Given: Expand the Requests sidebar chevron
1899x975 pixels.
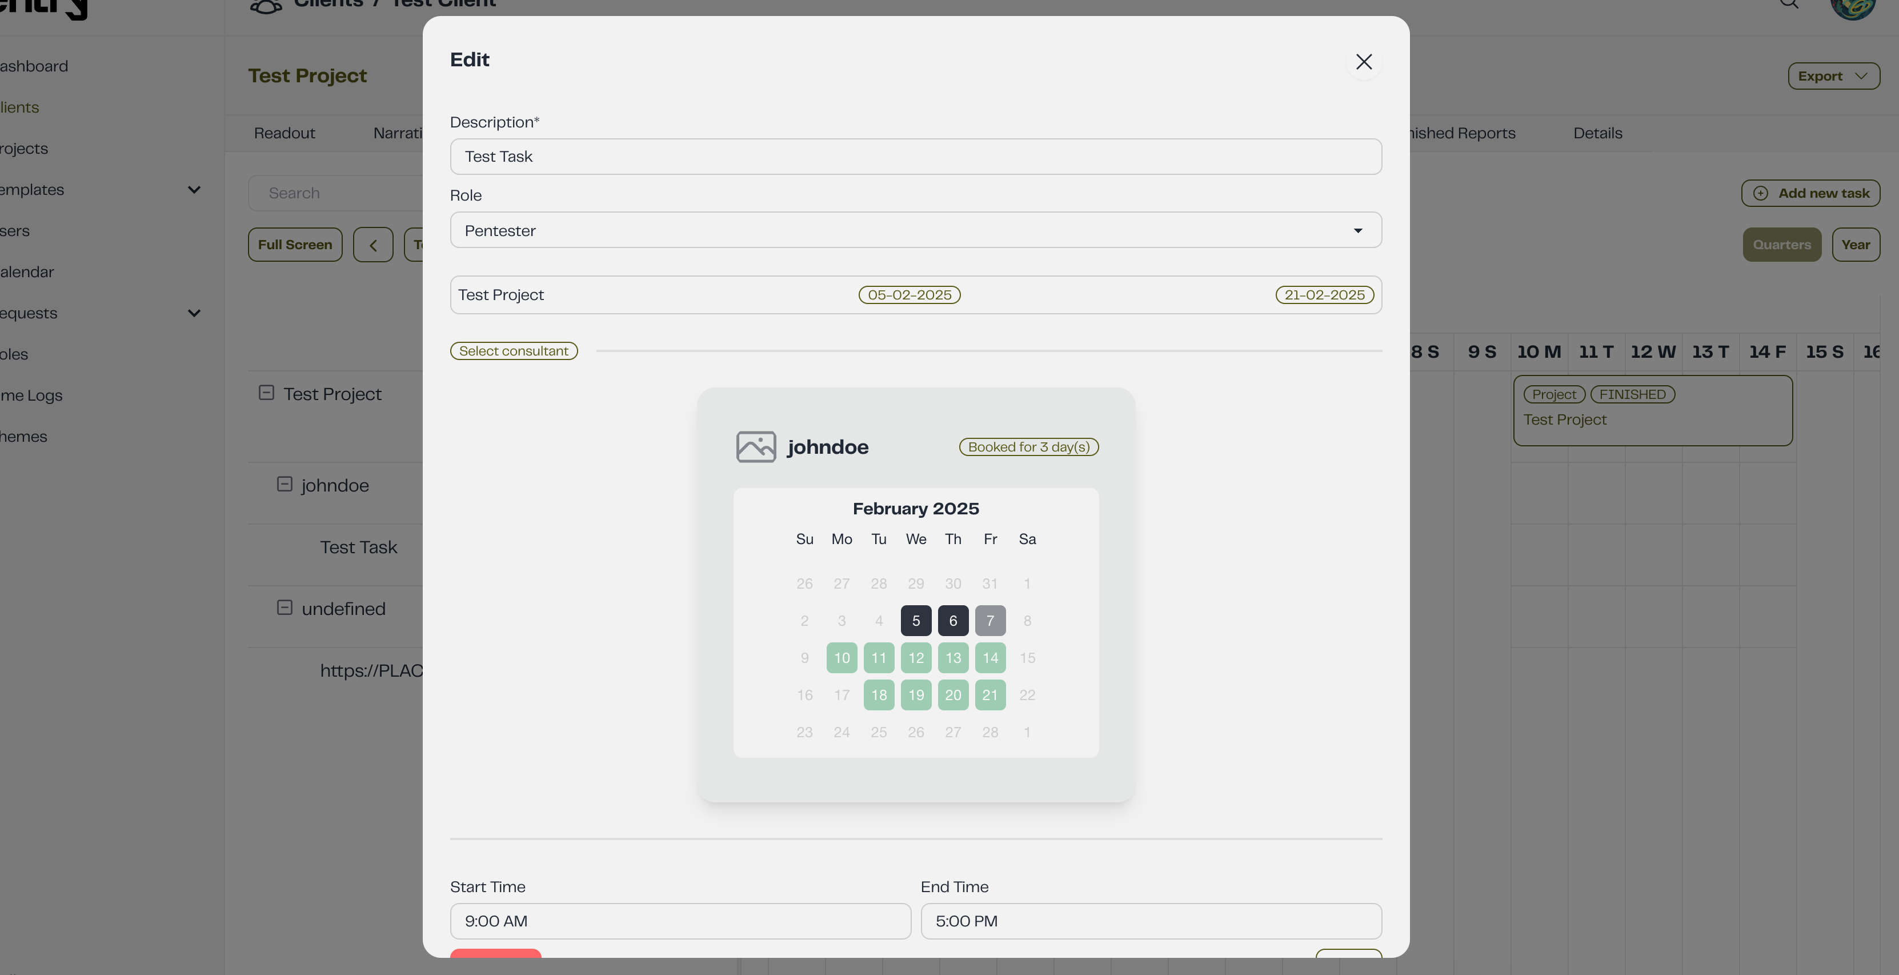Looking at the screenshot, I should coord(194,313).
